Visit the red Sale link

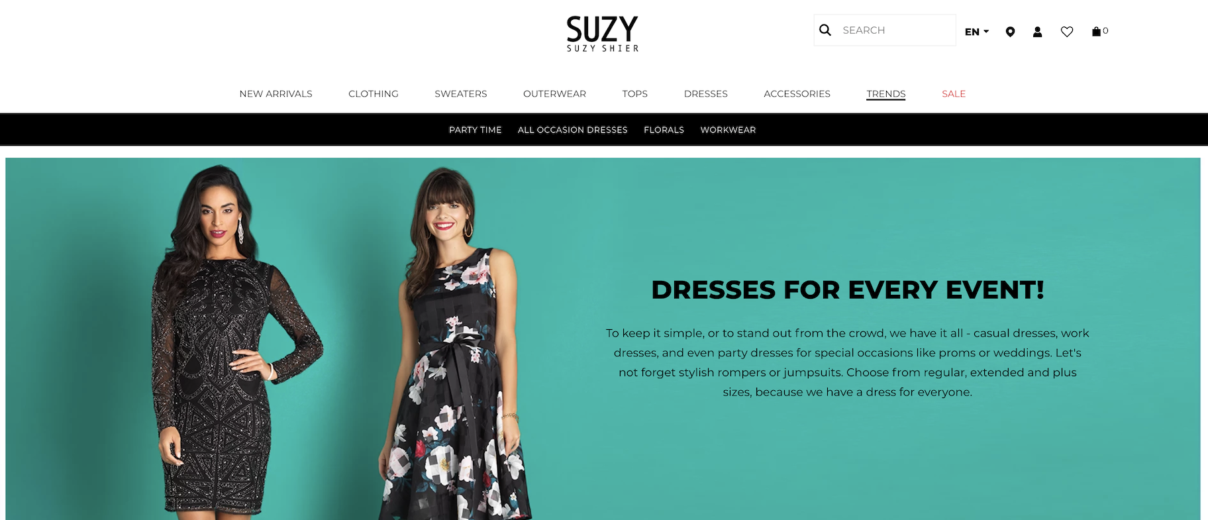tap(954, 94)
